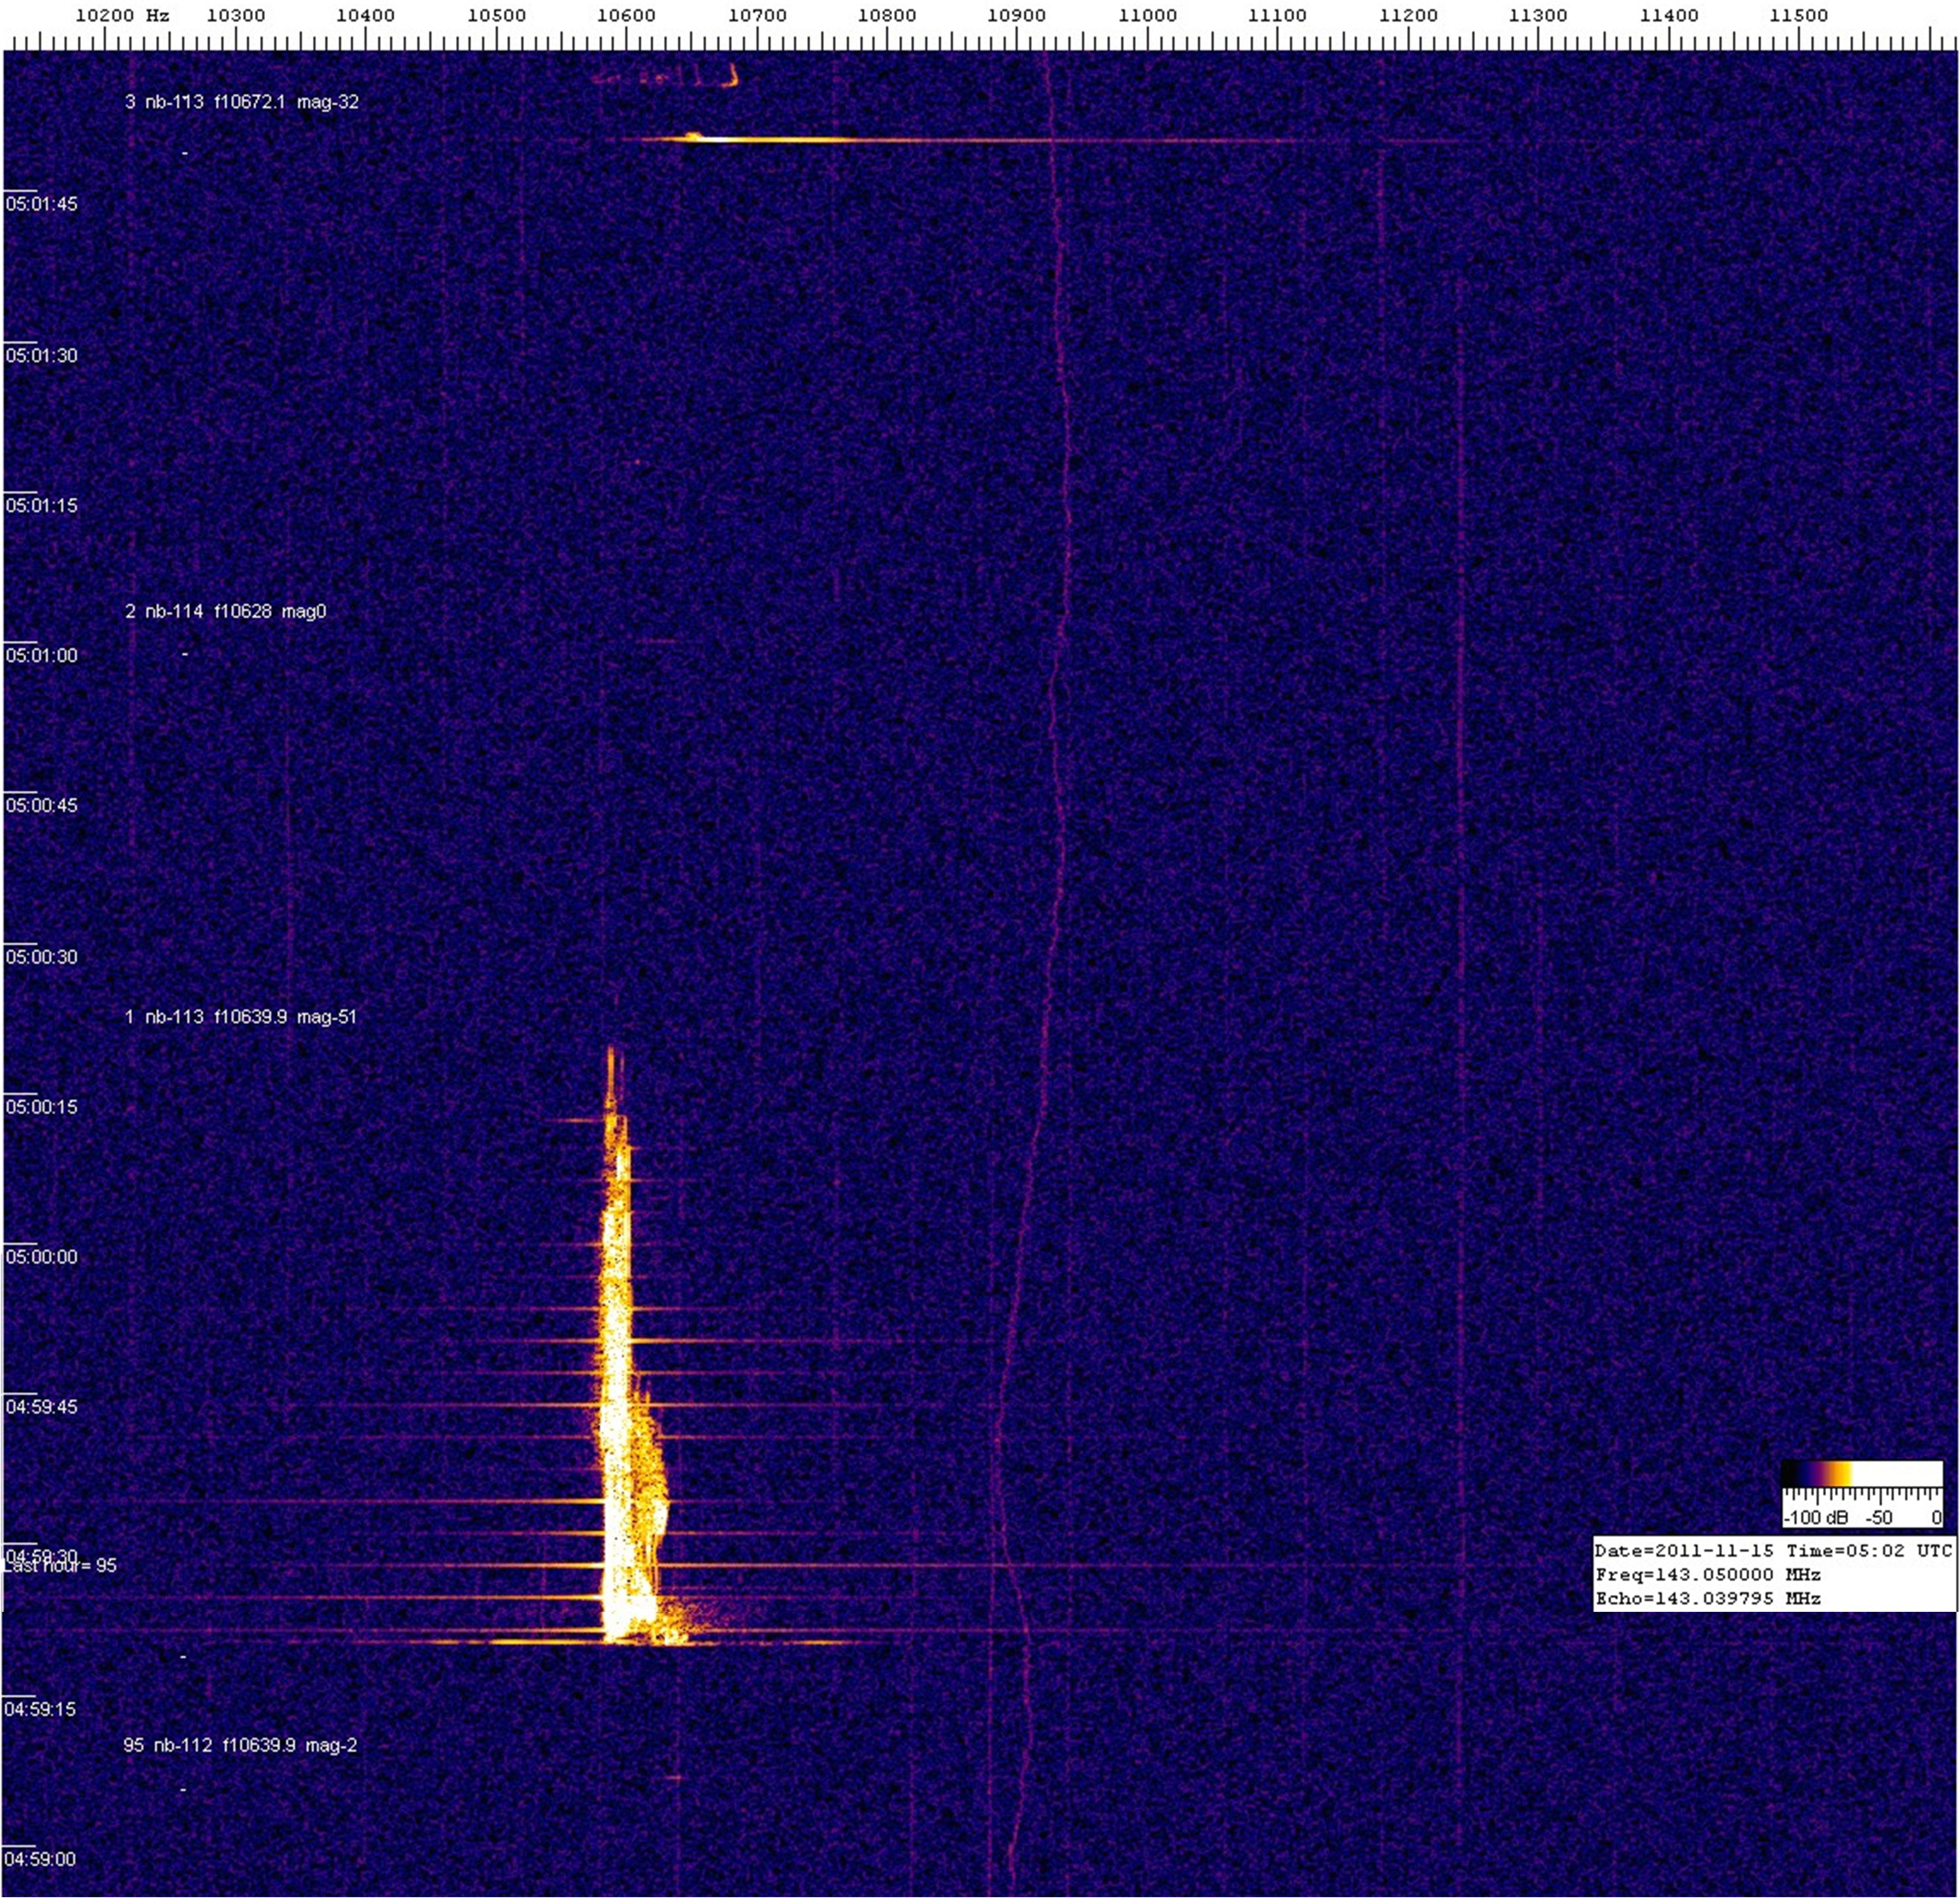The width and height of the screenshot is (1960, 1898).
Task: Click the Echo=143.039795 MHz info line
Action: pos(1708,1598)
